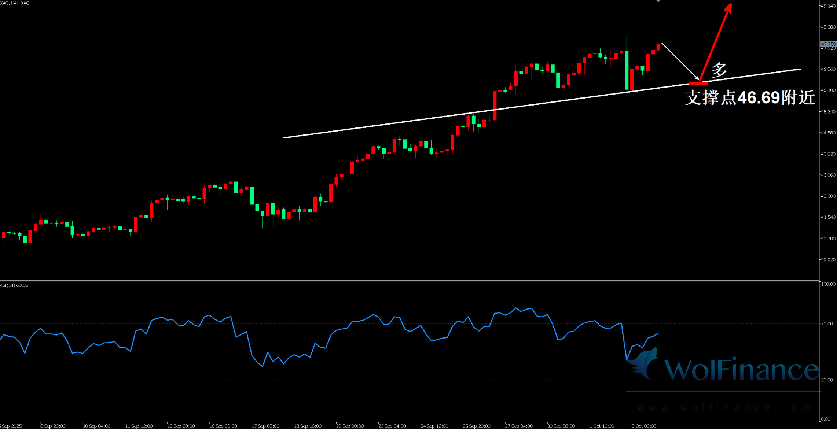837x429 pixels.
Task: Click the latest red candle at chart's right end
Action: (x=658, y=47)
